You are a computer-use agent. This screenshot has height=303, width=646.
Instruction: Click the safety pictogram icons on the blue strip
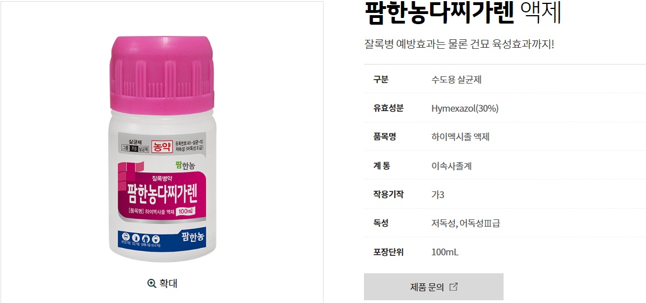pos(142,240)
